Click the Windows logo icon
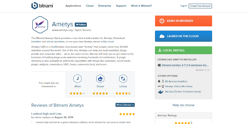 coord(159,65)
